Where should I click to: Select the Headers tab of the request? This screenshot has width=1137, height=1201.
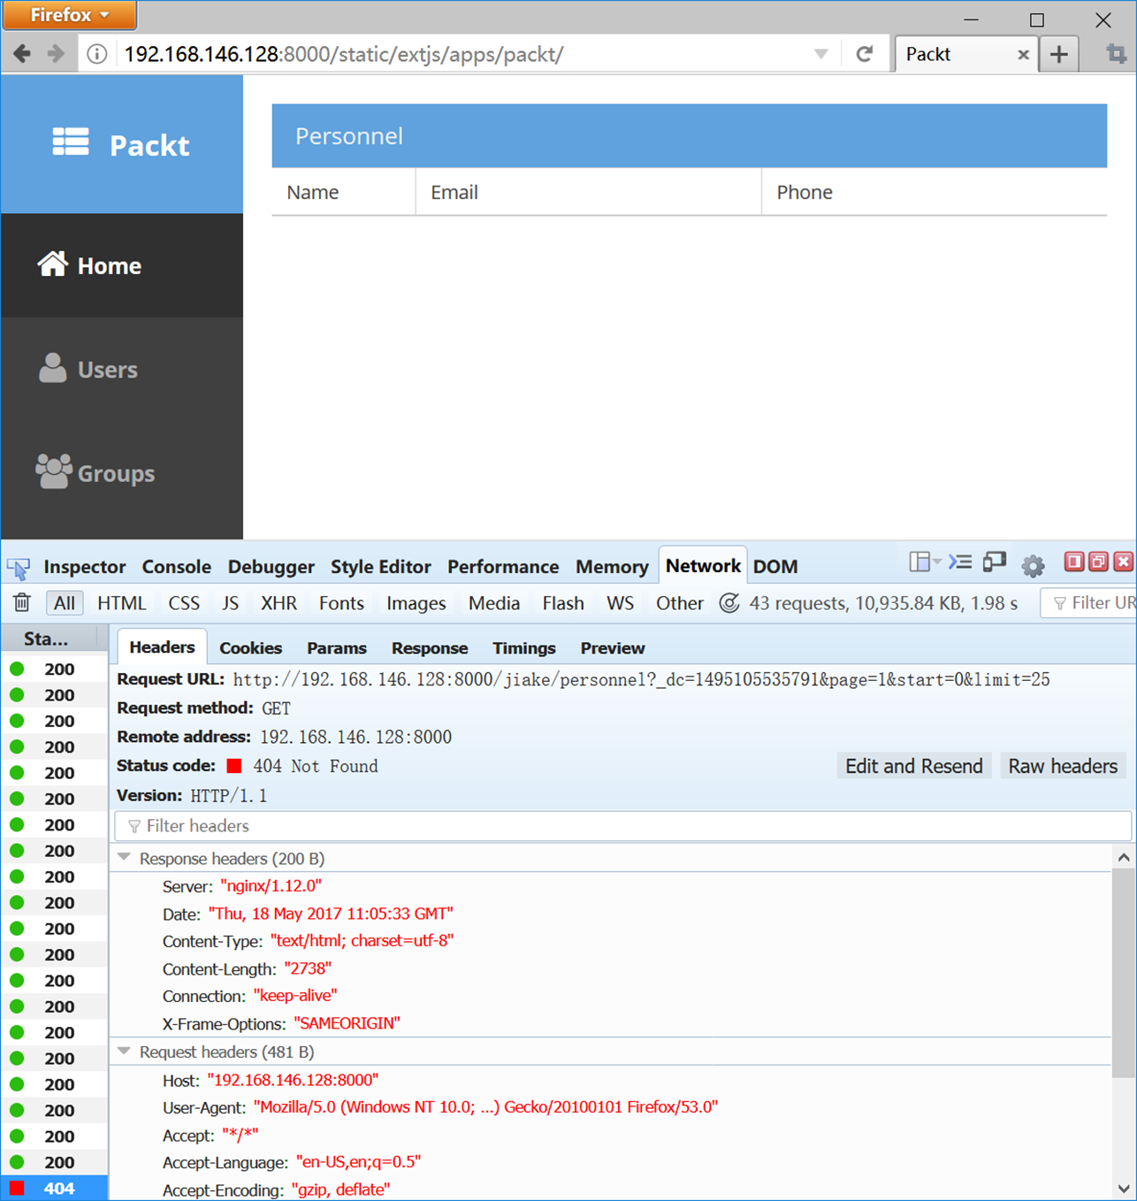[162, 647]
